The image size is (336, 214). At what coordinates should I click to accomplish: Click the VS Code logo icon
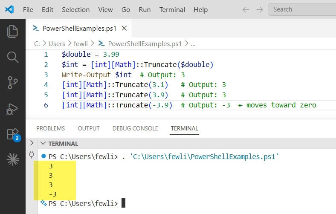click(x=9, y=9)
